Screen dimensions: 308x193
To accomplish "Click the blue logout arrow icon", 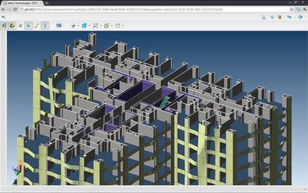I will click(300, 17).
